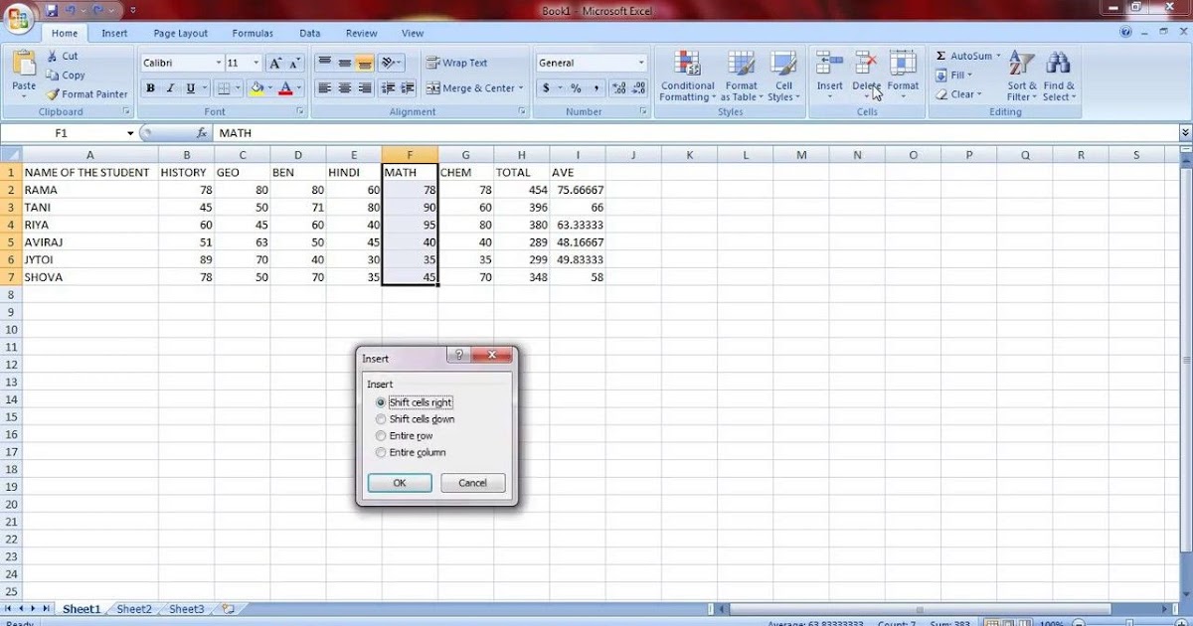Viewport: 1193px width, 626px height.
Task: Toggle Italic formatting
Action: 169,88
